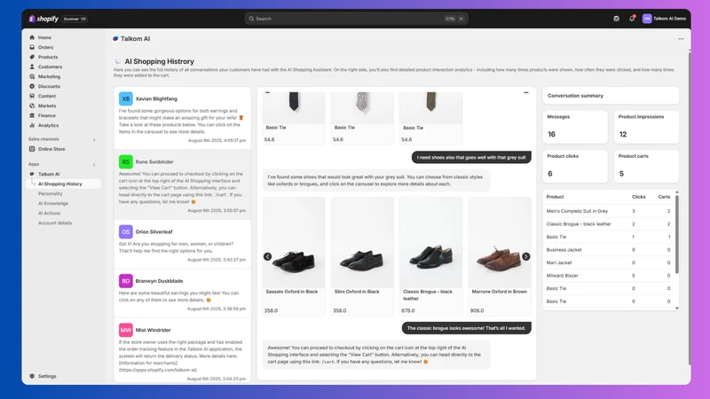Screen dimensions: 710x399
Task: Click the Product carts 5 card
Action: [646, 167]
